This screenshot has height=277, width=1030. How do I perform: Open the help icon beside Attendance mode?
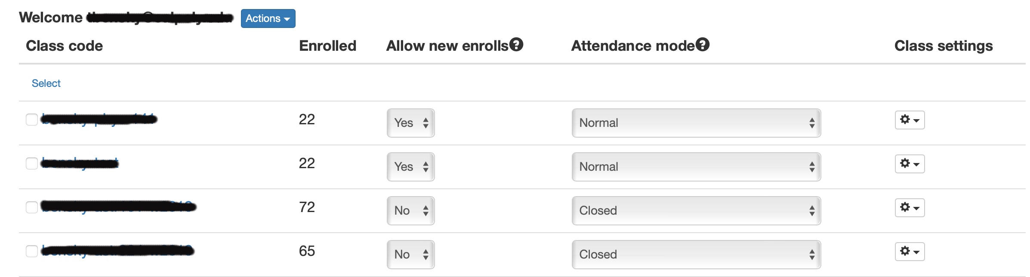tap(703, 44)
